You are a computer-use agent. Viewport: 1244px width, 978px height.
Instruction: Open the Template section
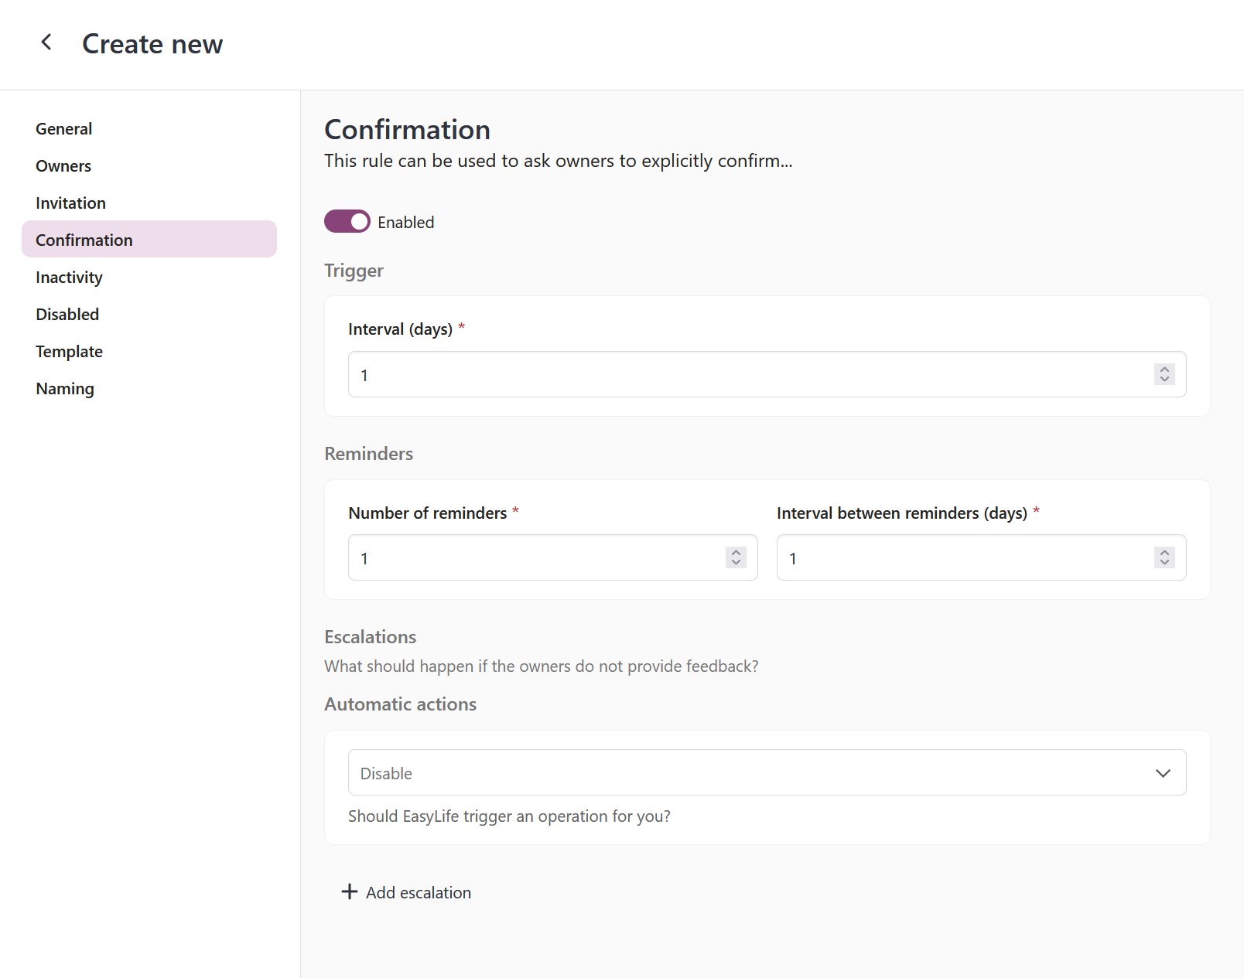[69, 352]
